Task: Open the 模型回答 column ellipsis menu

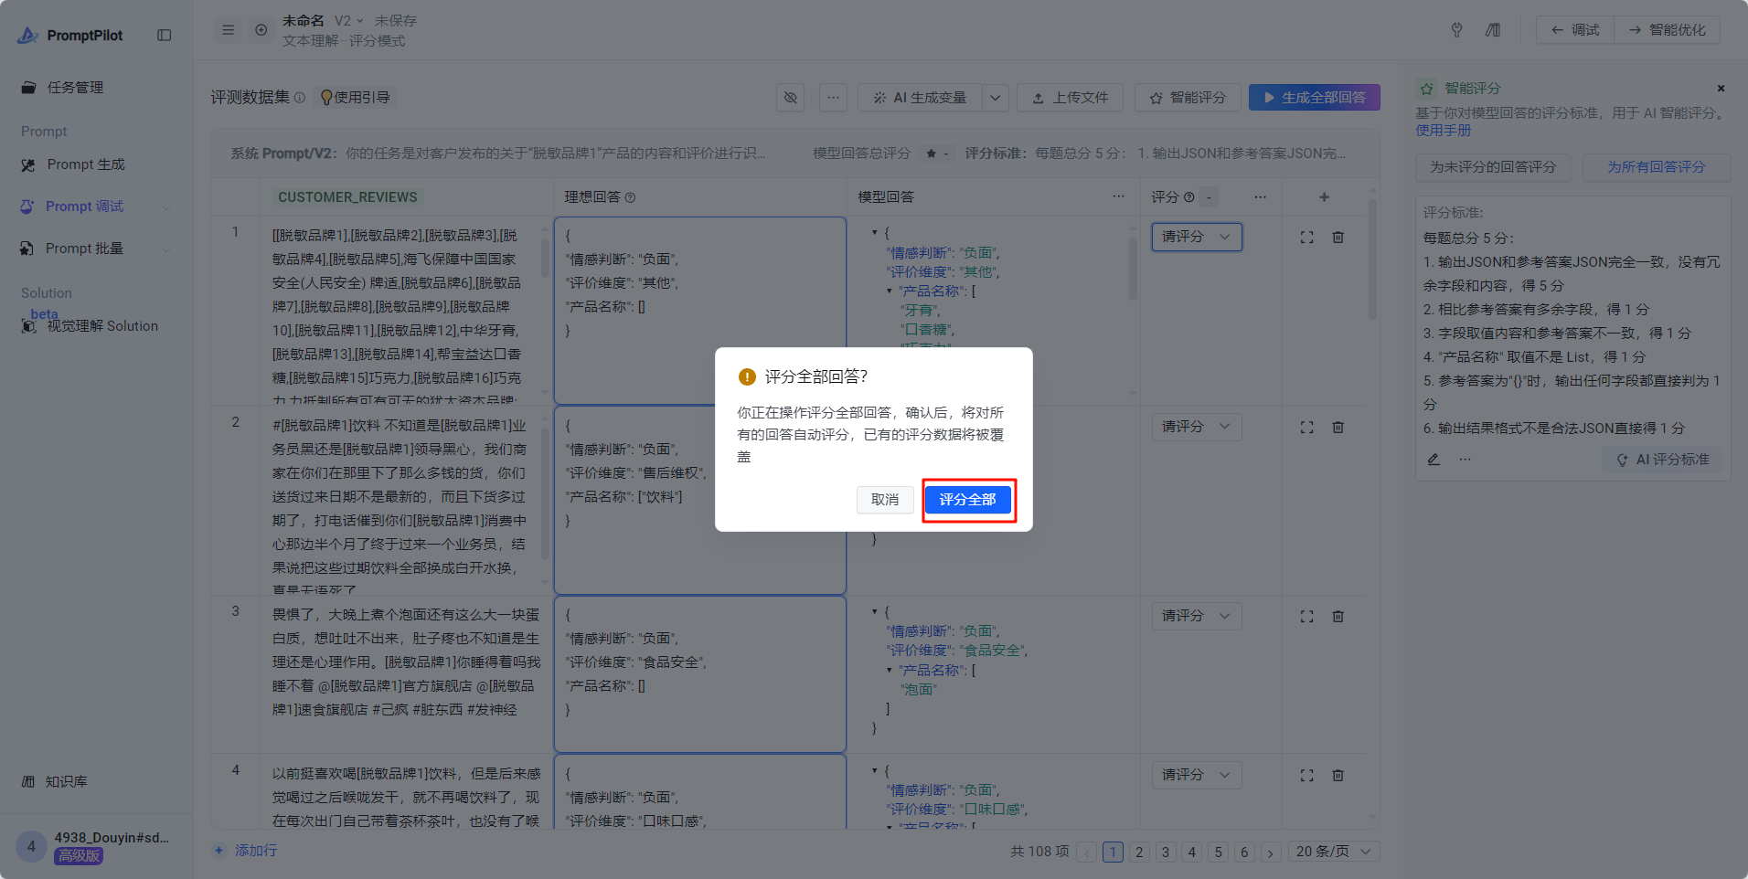Action: pos(1118,196)
